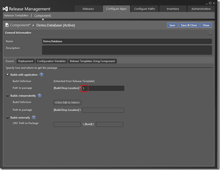The image size is (220, 170).
Task: Open the Inventory tab
Action: (173, 9)
